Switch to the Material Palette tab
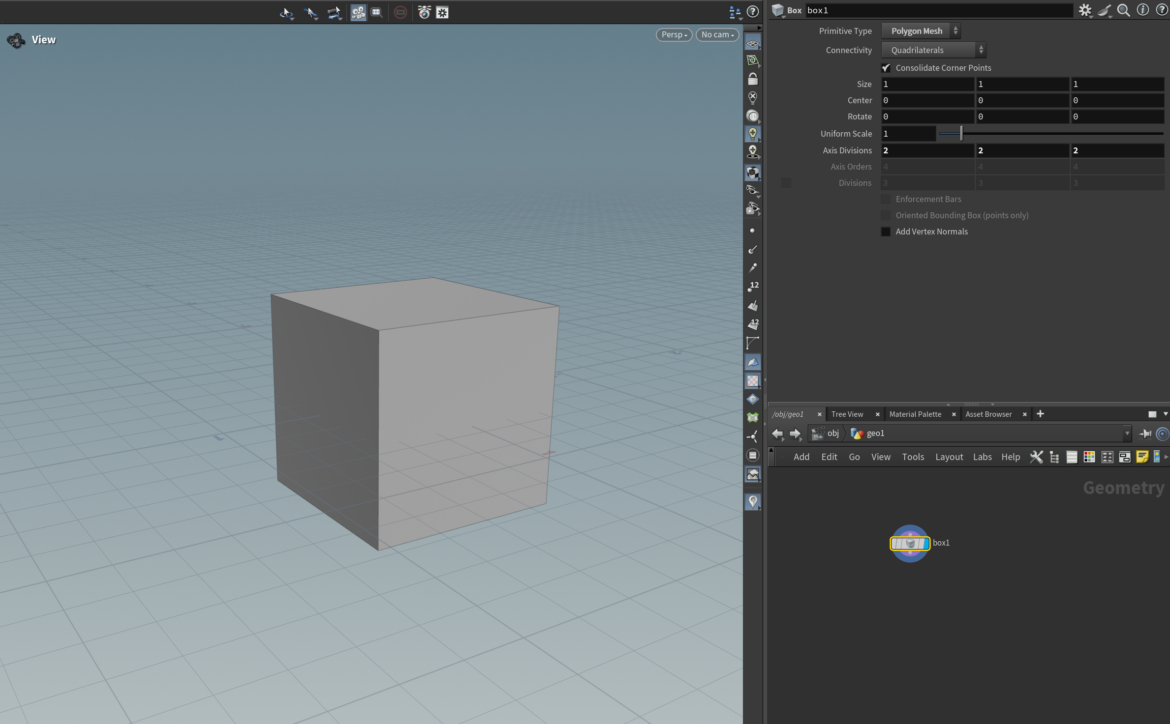This screenshot has width=1170, height=724. pos(915,414)
